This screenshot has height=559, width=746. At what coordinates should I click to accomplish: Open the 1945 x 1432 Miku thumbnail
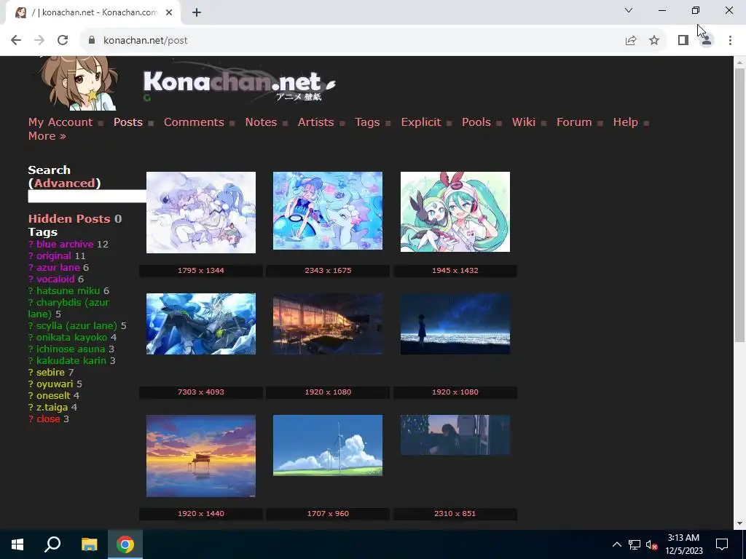pos(455,212)
